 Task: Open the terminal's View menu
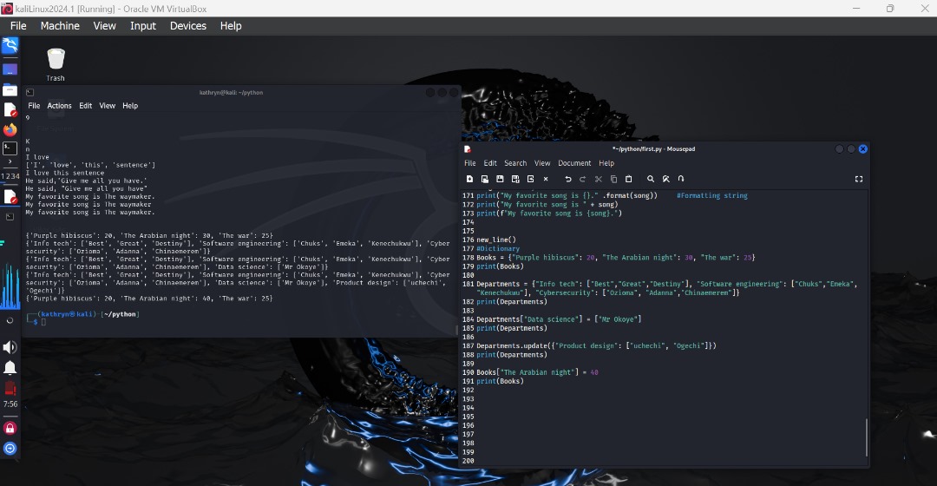[x=107, y=106]
